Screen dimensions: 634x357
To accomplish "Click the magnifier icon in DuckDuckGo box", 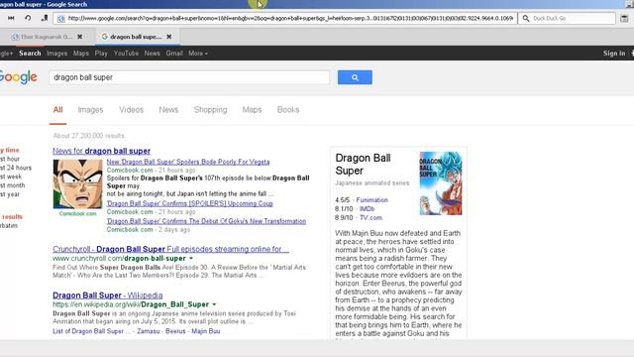I will (526, 18).
